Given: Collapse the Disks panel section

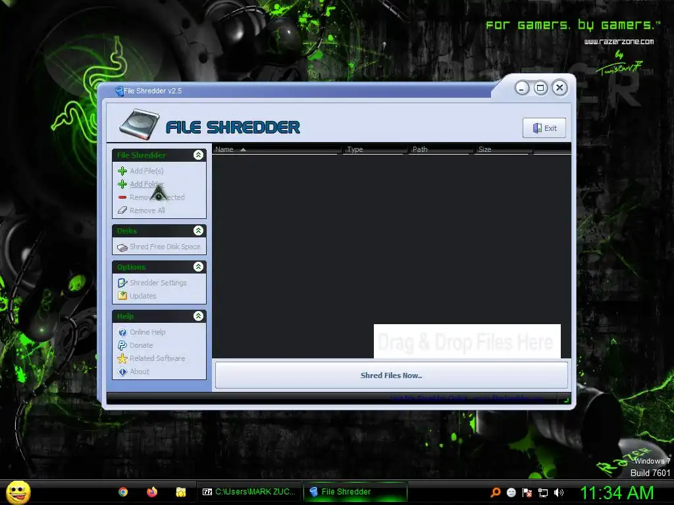Looking at the screenshot, I should pyautogui.click(x=198, y=231).
